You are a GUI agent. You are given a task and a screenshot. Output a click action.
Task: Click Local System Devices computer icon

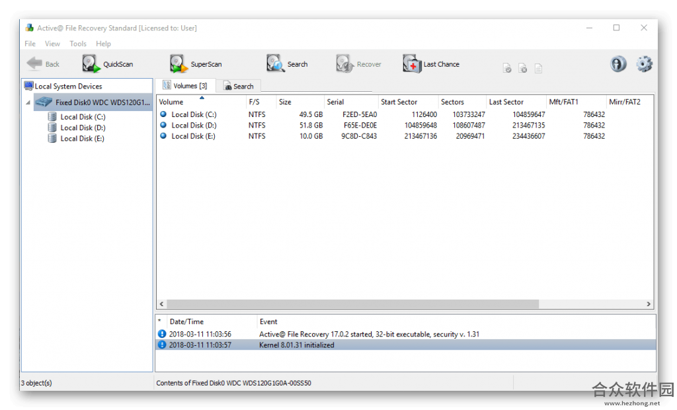pos(29,86)
